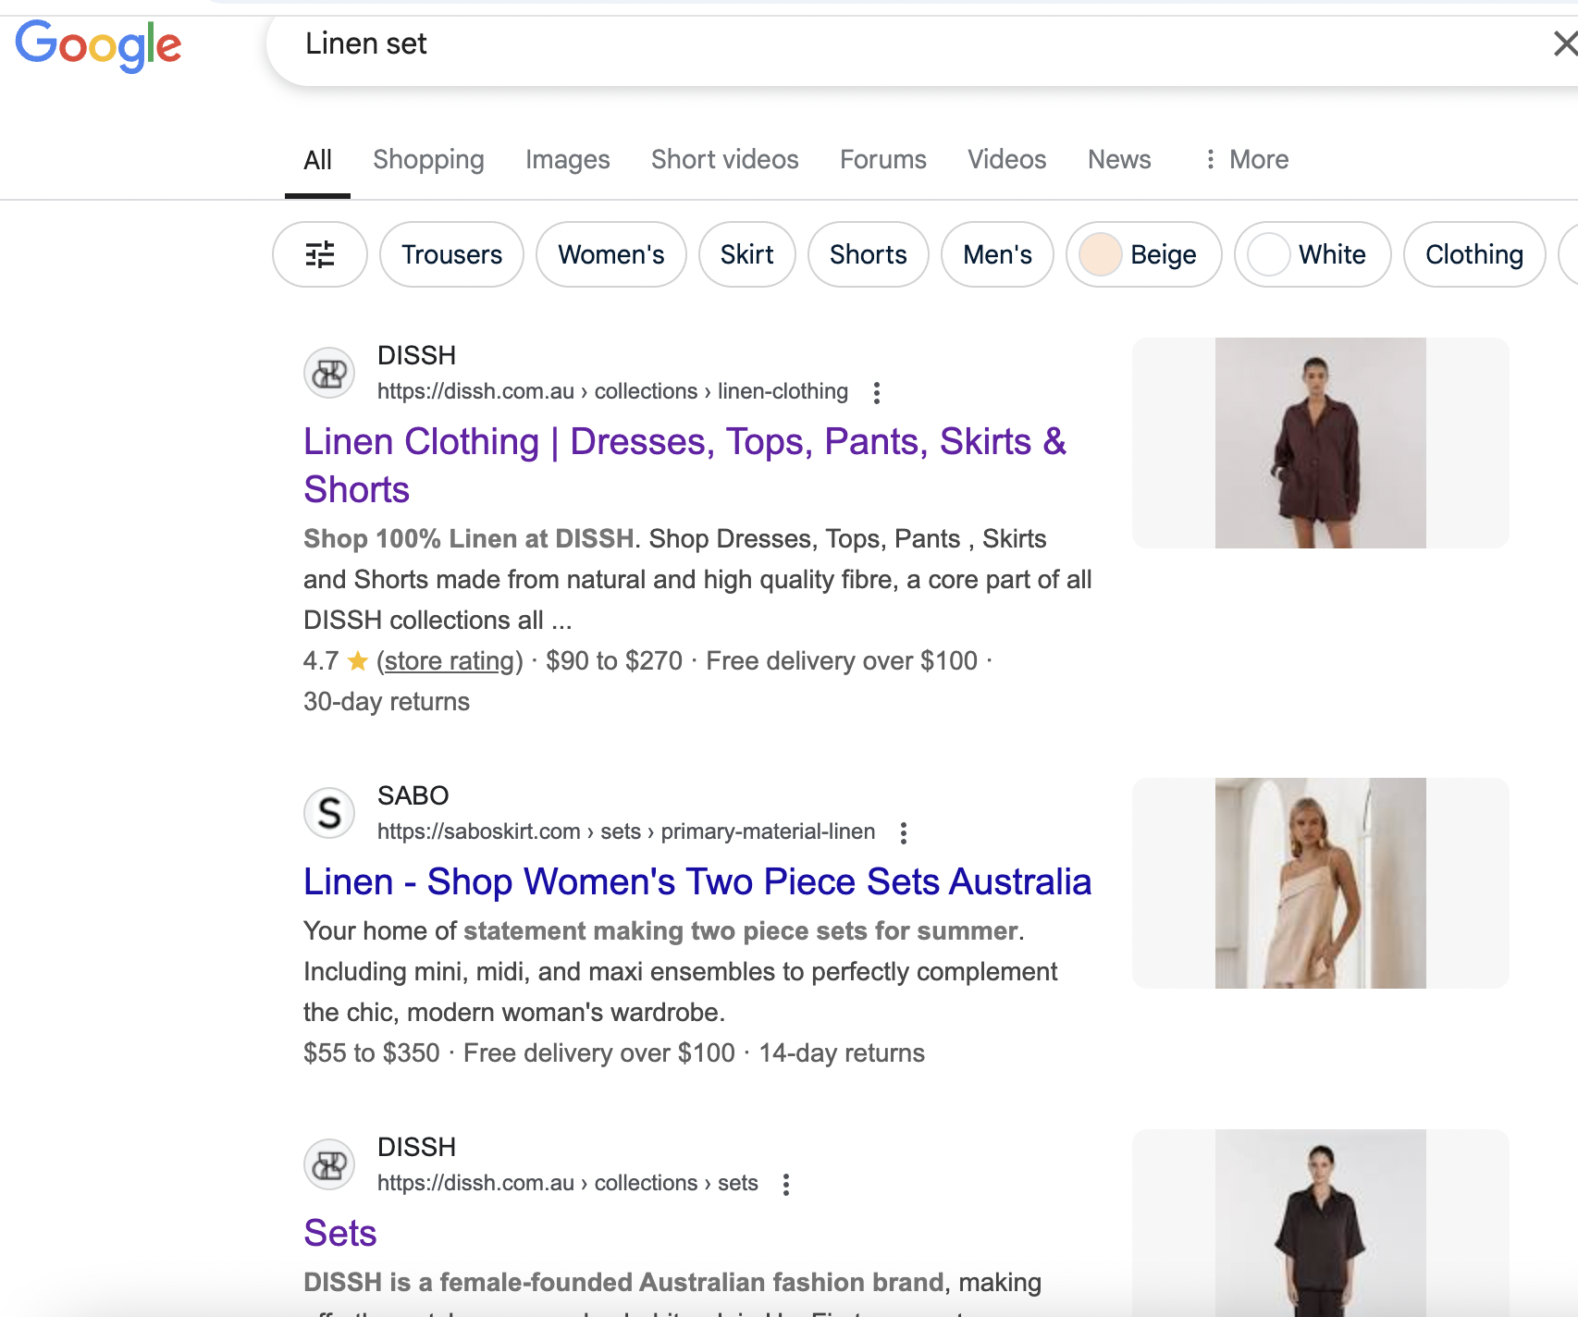
Task: Click the dissh.com.au collections sets URL
Action: click(568, 1183)
